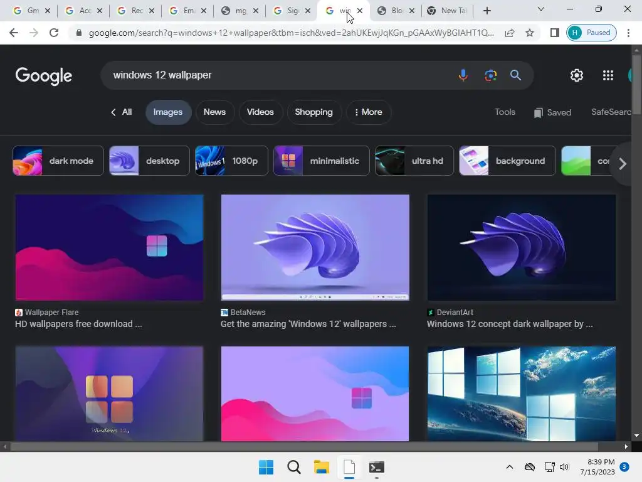
Task: View site information lock icon
Action: point(78,33)
